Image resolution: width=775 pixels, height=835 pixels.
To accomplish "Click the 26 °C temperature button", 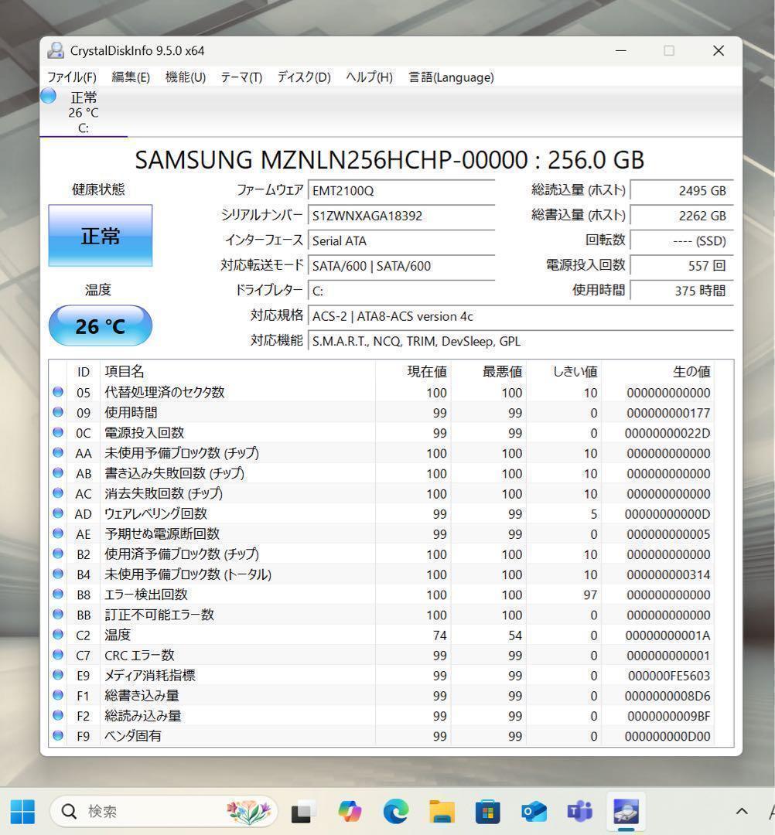I will [100, 326].
